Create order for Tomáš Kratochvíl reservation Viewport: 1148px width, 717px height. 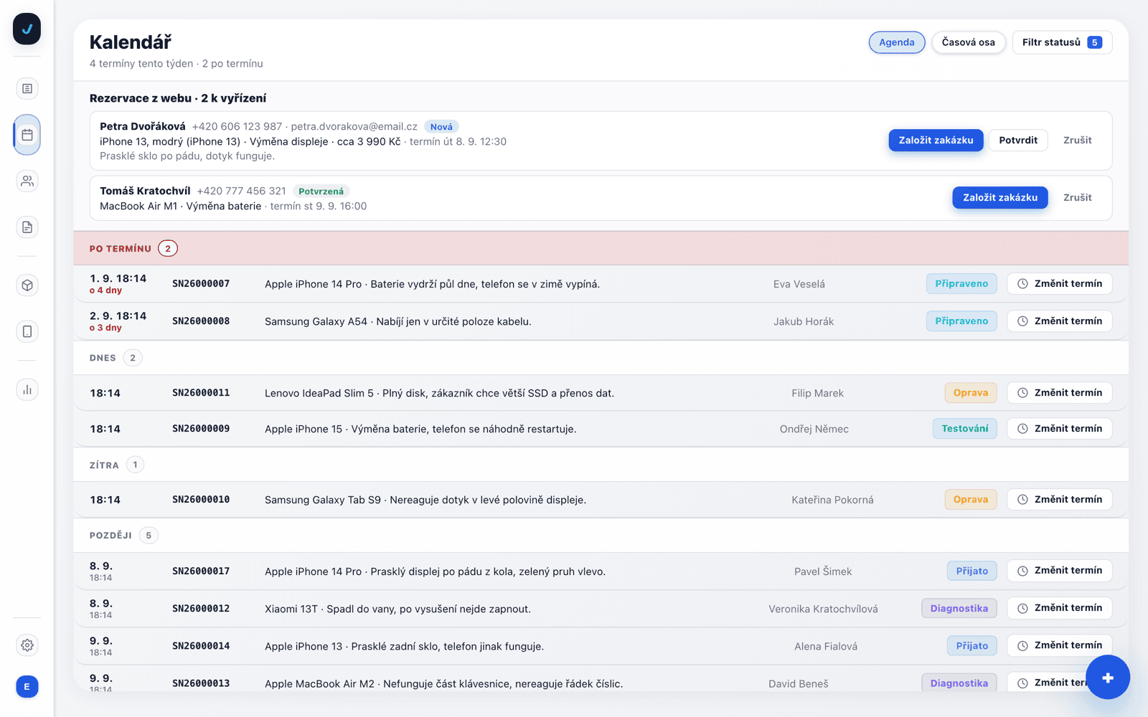tap(999, 198)
